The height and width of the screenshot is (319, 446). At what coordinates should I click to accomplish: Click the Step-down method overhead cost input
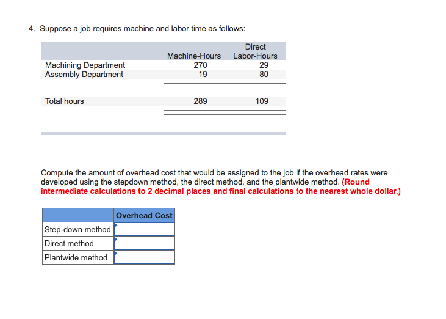(144, 229)
